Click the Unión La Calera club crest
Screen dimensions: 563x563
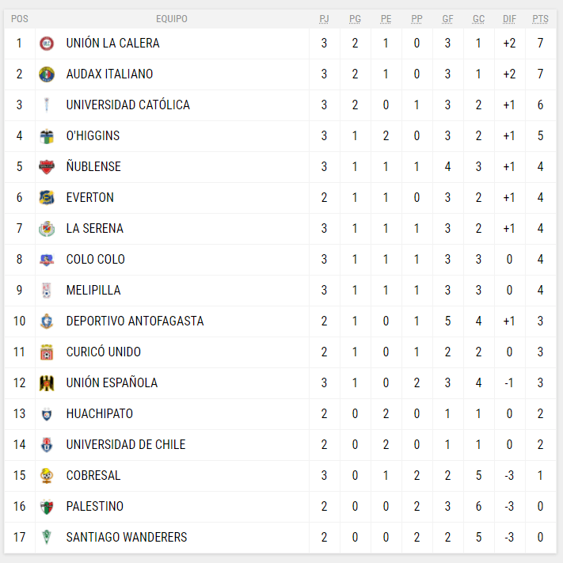47,44
